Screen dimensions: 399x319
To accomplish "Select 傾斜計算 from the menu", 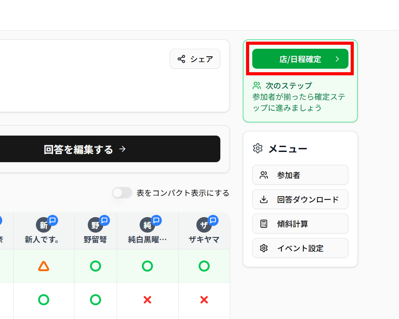I will (300, 224).
